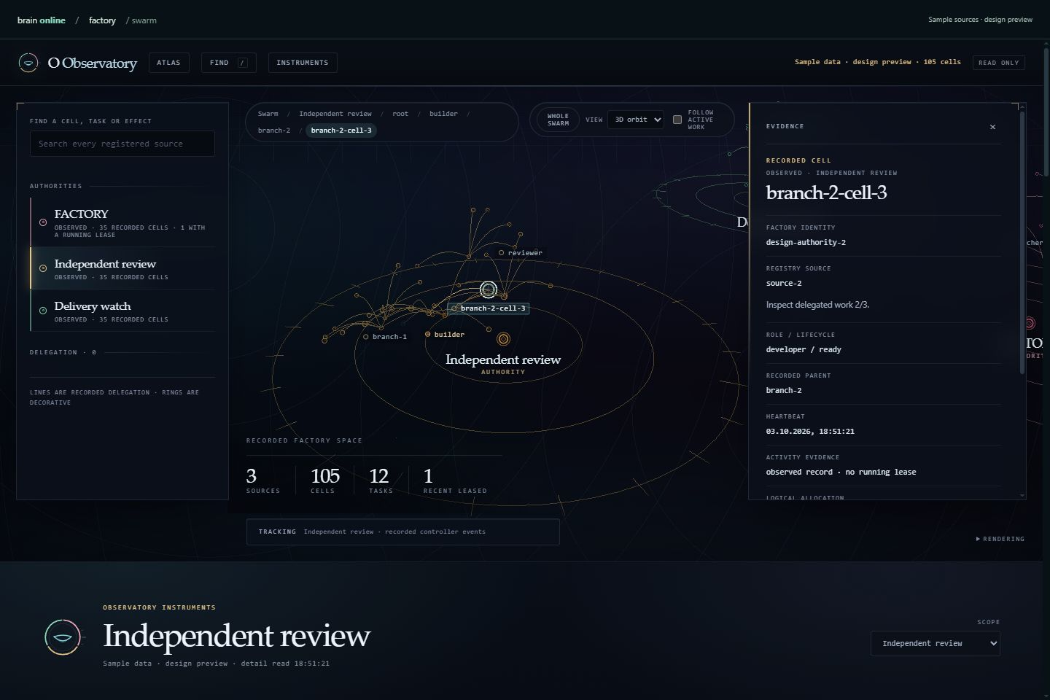Click the root breadcrumb in the graph path
Viewport: 1050px width, 700px height.
(400, 114)
